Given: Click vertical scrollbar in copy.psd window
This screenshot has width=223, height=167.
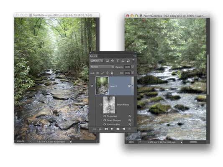Looking at the screenshot, I should click(x=208, y=74).
